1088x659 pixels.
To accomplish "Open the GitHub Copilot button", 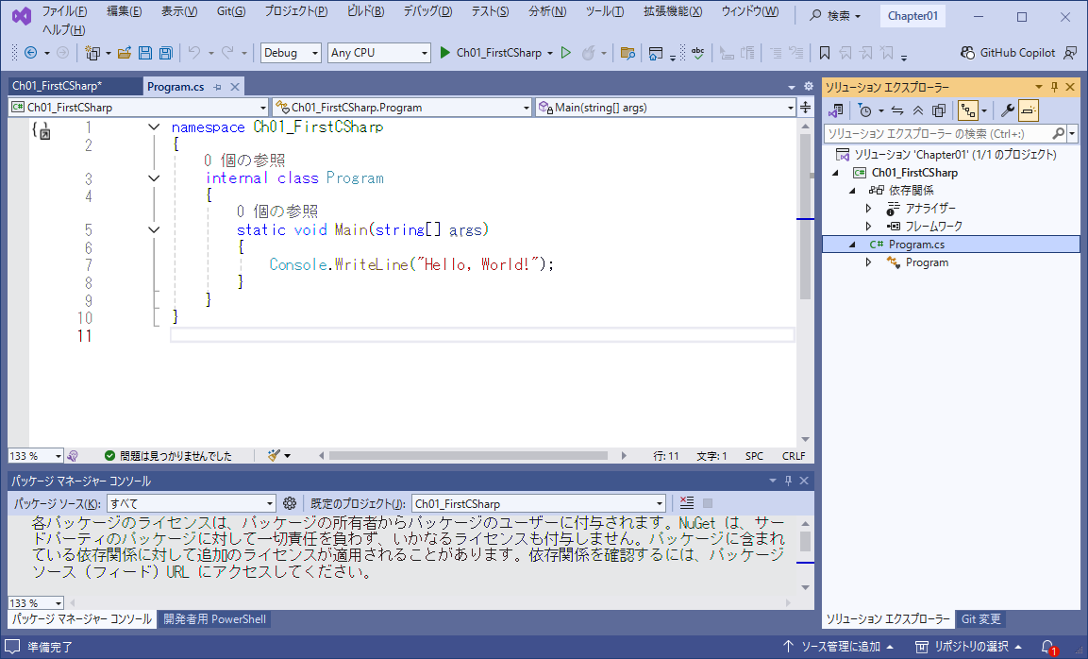I will pyautogui.click(x=1008, y=53).
